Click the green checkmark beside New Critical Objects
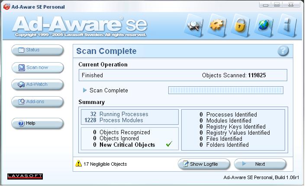The height and width of the screenshot is (186, 305). 169,144
